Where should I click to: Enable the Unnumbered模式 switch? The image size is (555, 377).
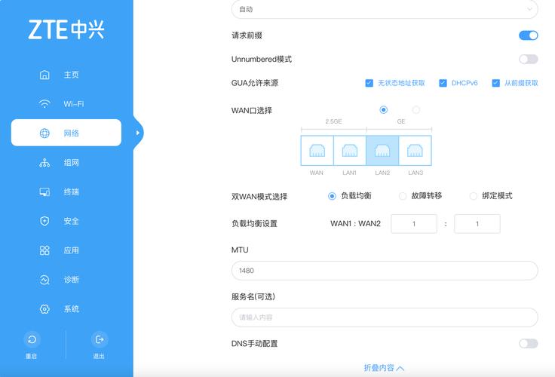[529, 59]
